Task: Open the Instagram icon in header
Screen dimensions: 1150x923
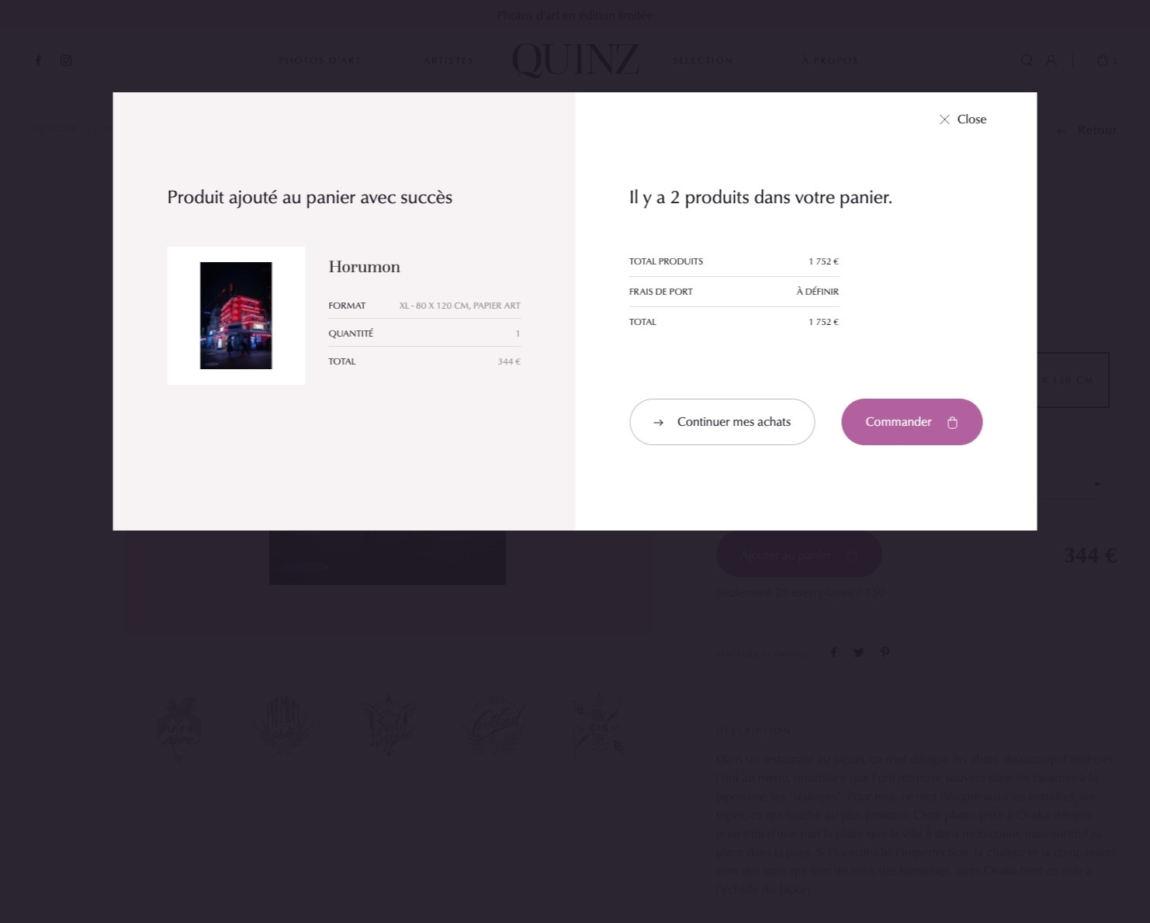Action: click(x=66, y=60)
